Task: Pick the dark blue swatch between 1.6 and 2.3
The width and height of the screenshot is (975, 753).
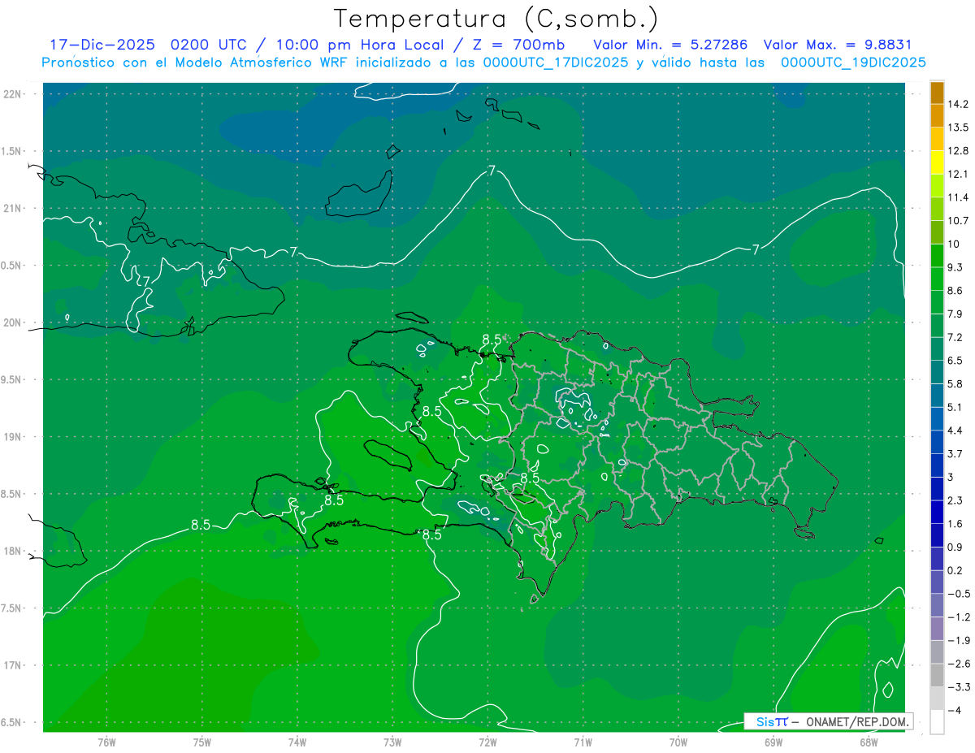Action: (937, 512)
